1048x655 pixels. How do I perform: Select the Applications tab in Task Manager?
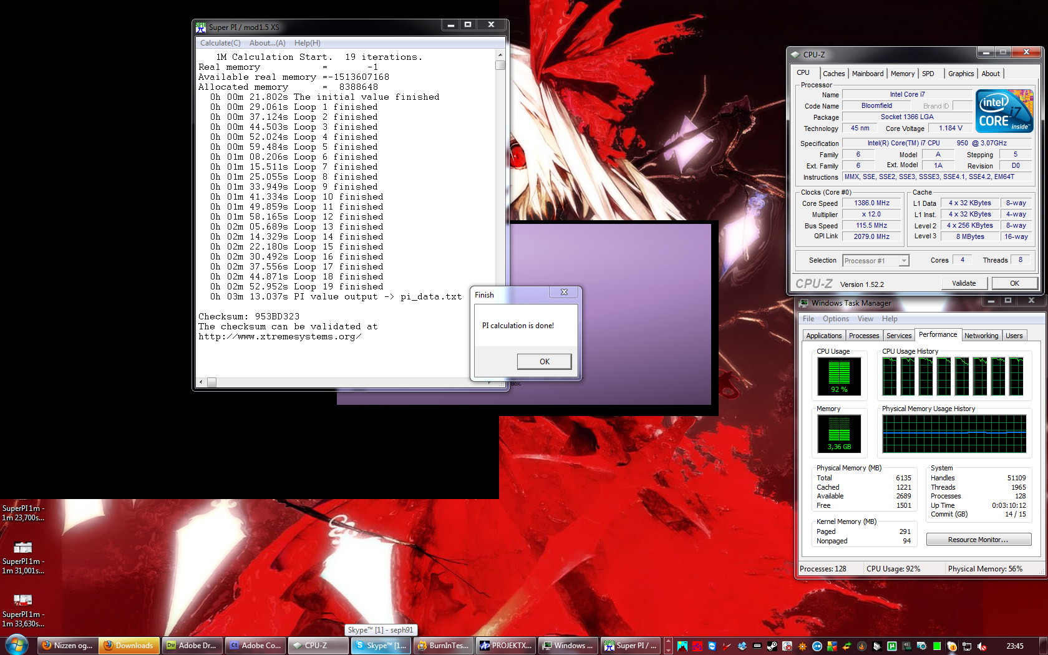(823, 336)
